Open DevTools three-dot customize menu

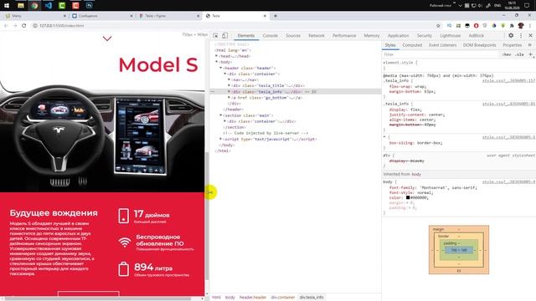coord(521,35)
